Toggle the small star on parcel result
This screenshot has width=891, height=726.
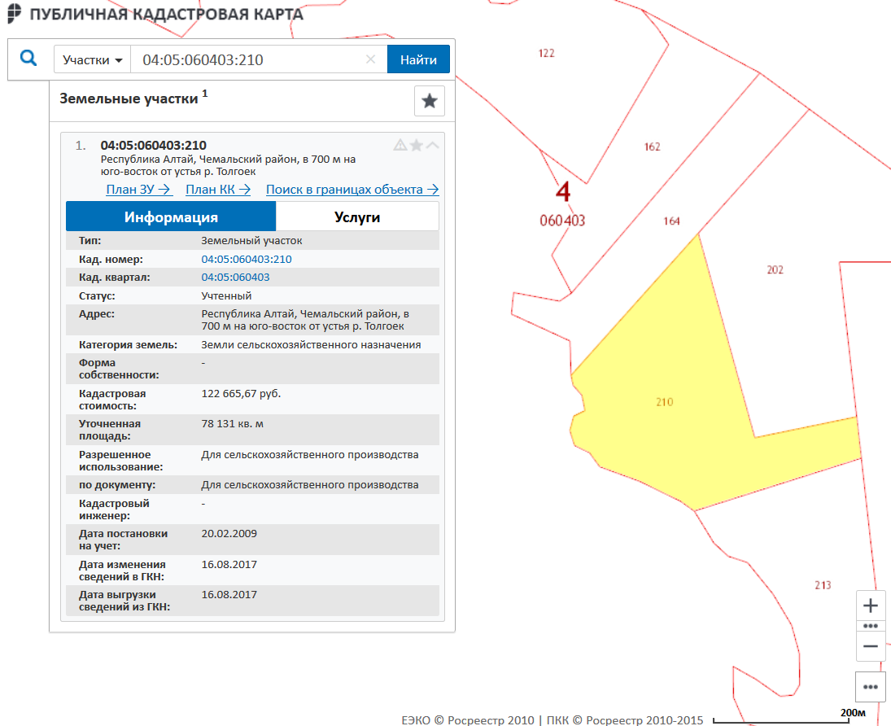pos(417,145)
